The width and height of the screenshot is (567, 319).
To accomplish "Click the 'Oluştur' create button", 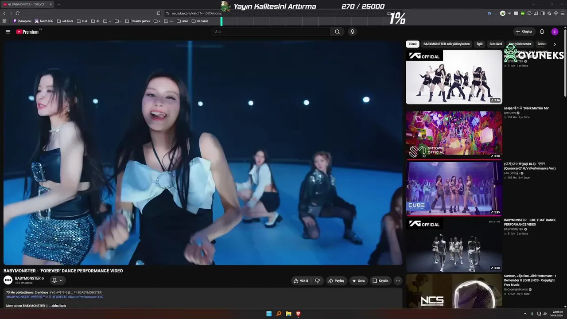I will coord(524,31).
